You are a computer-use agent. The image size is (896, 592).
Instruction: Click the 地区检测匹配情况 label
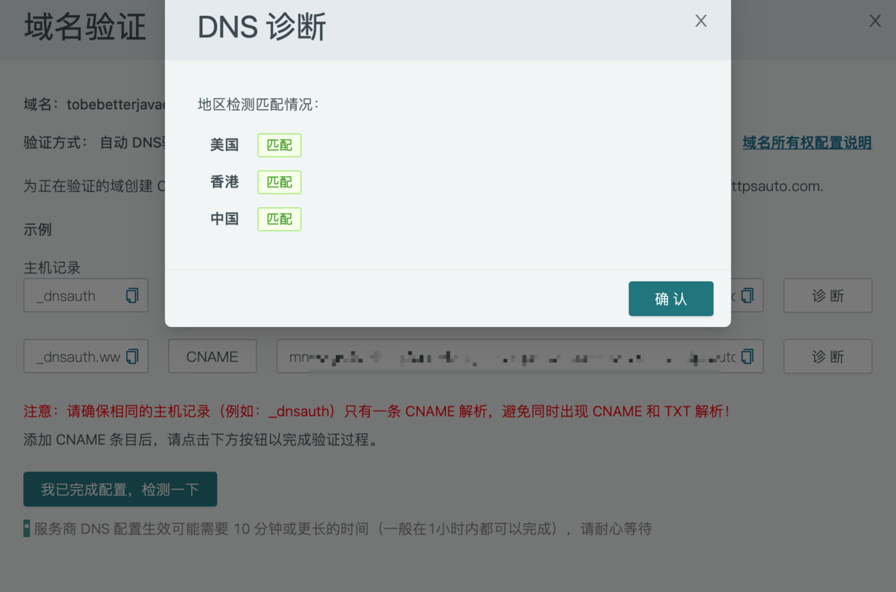[x=258, y=105]
